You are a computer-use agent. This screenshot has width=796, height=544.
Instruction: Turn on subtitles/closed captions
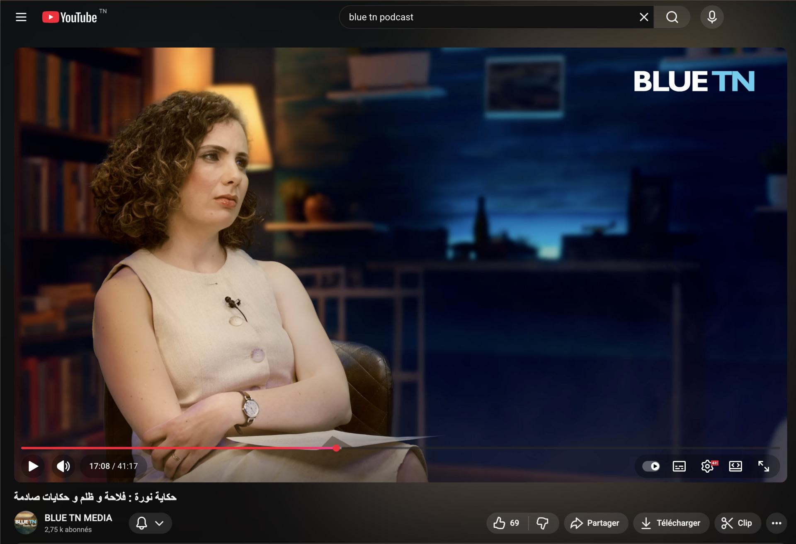coord(679,466)
